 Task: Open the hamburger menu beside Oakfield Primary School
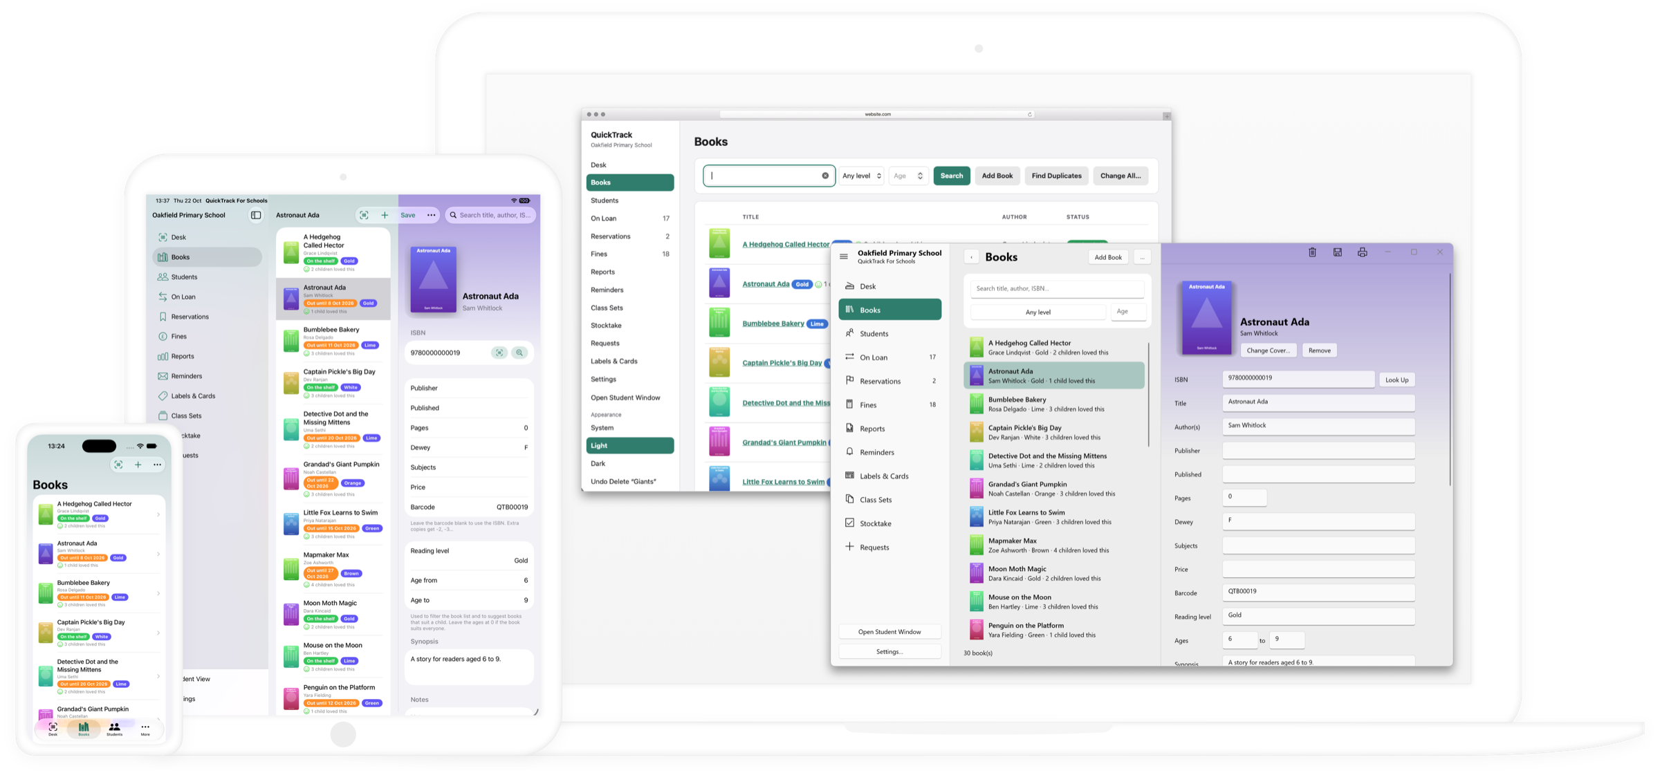tap(843, 256)
